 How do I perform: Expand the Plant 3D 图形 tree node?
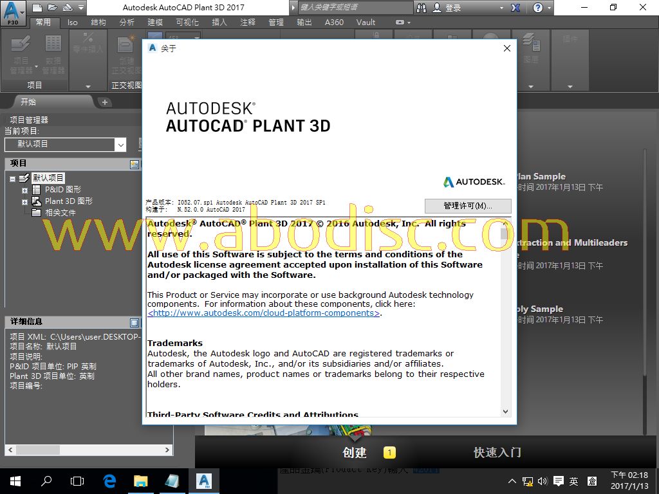tap(25, 202)
